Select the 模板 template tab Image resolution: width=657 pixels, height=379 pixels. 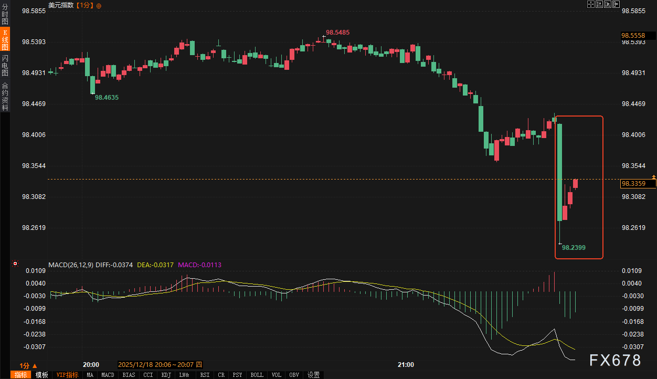pyautogui.click(x=42, y=375)
